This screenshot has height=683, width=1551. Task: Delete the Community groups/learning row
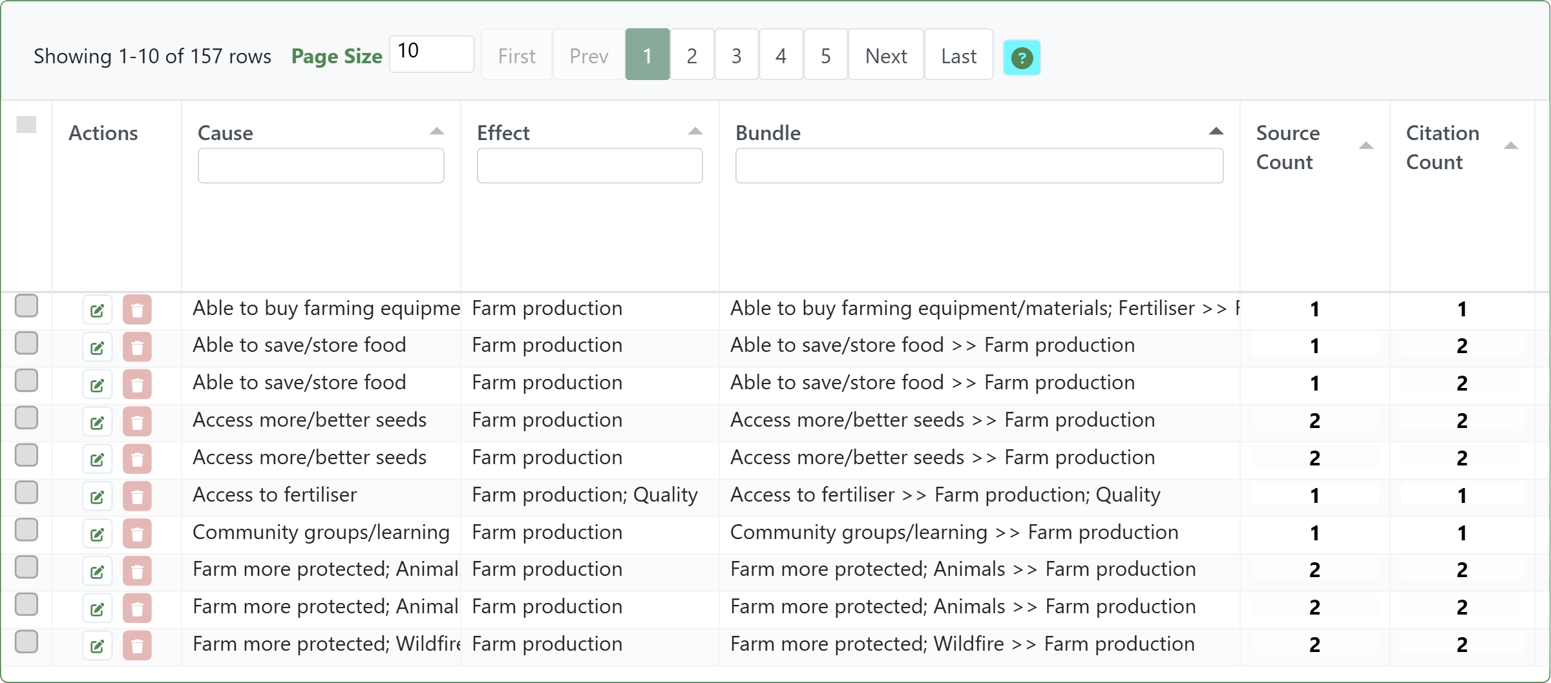point(137,535)
